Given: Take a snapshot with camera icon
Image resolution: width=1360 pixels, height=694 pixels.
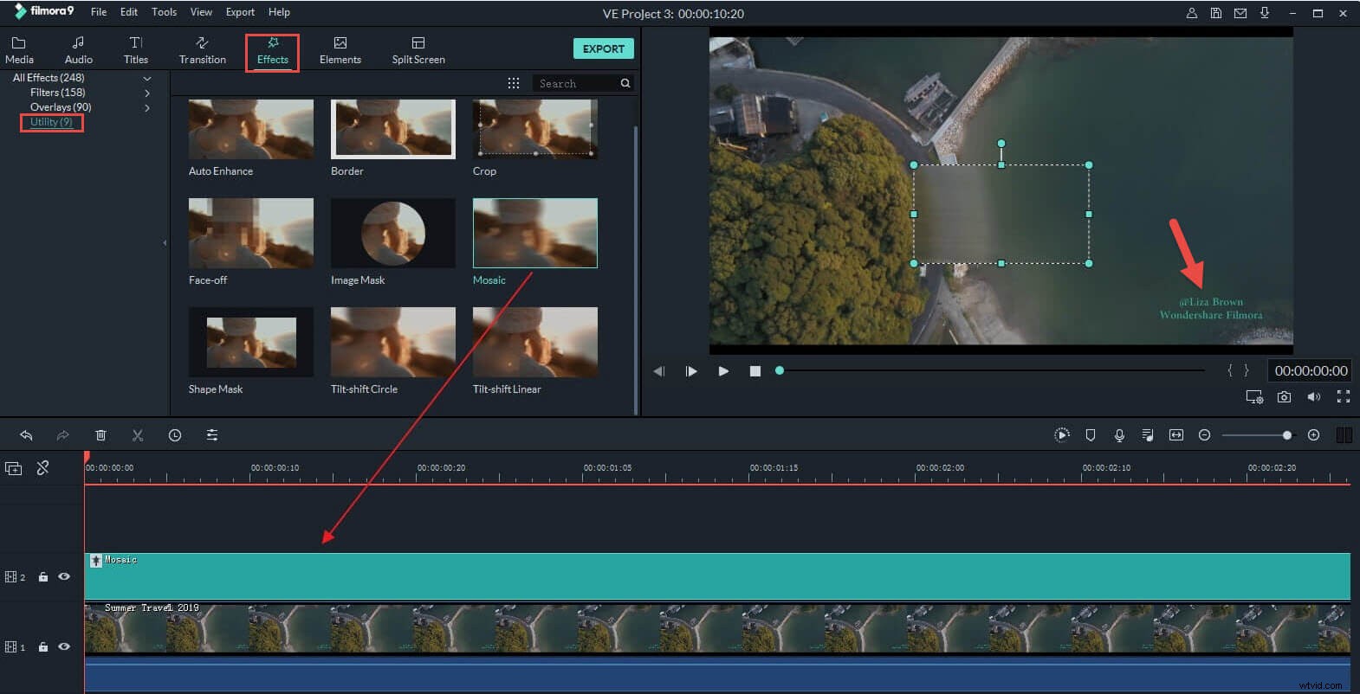Looking at the screenshot, I should (1284, 396).
